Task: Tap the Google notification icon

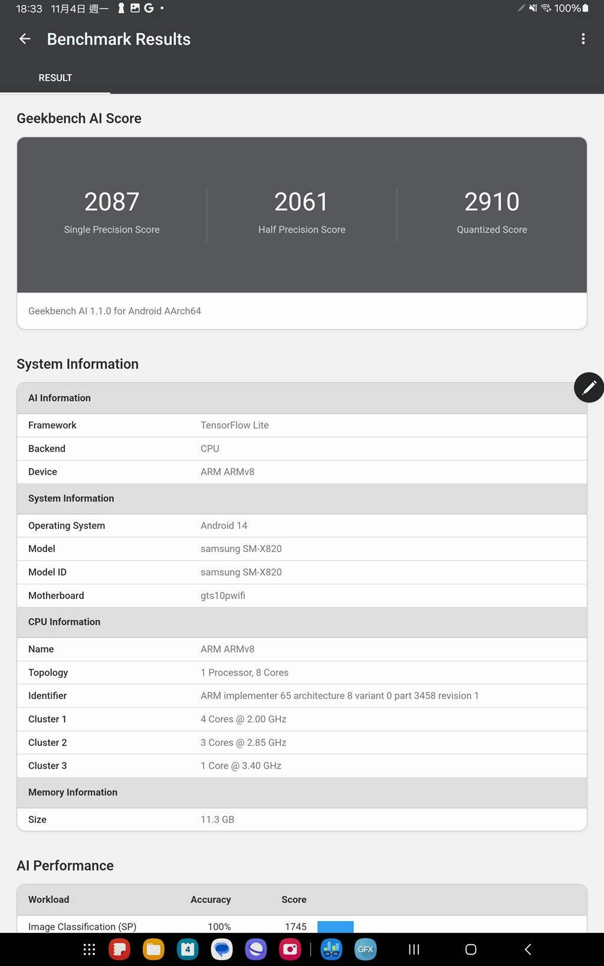Action: [x=149, y=8]
